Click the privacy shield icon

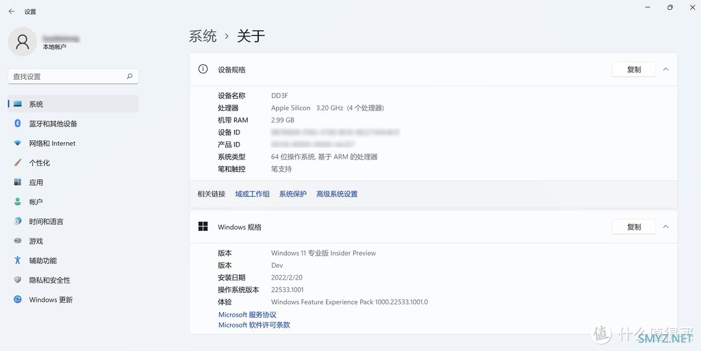click(18, 280)
